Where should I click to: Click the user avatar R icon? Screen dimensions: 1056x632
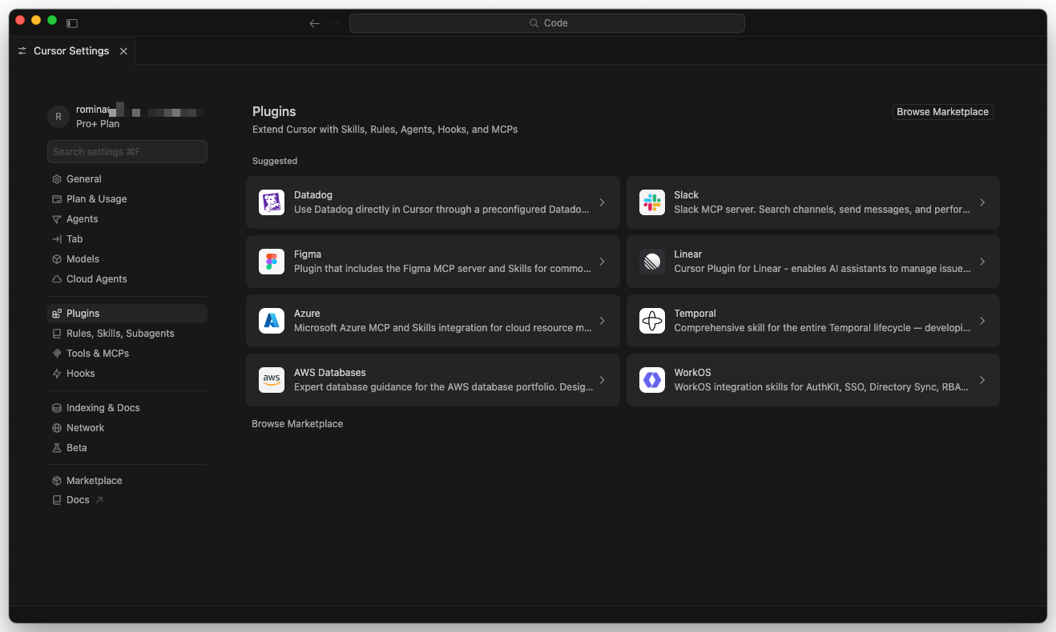tap(58, 117)
